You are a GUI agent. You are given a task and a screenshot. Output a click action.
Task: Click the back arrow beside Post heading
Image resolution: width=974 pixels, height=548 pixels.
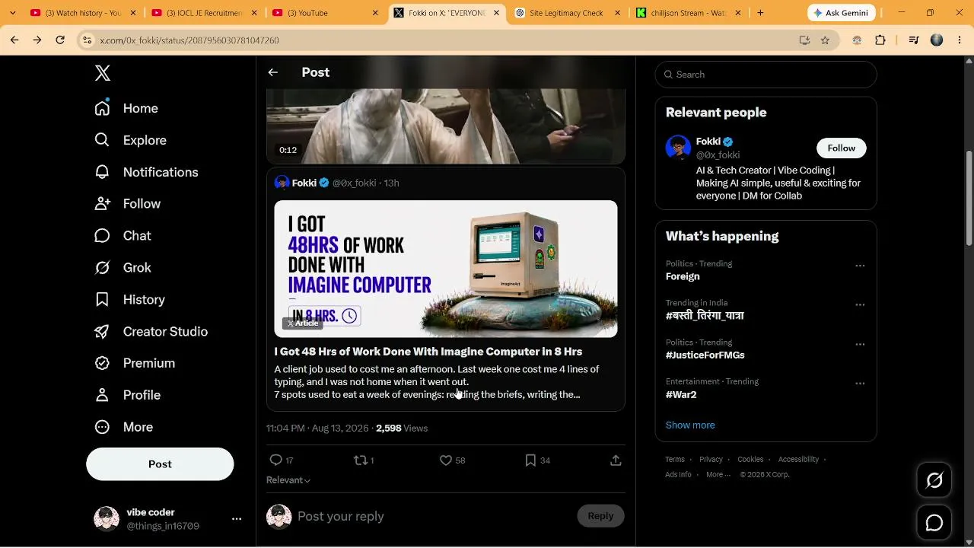[273, 72]
